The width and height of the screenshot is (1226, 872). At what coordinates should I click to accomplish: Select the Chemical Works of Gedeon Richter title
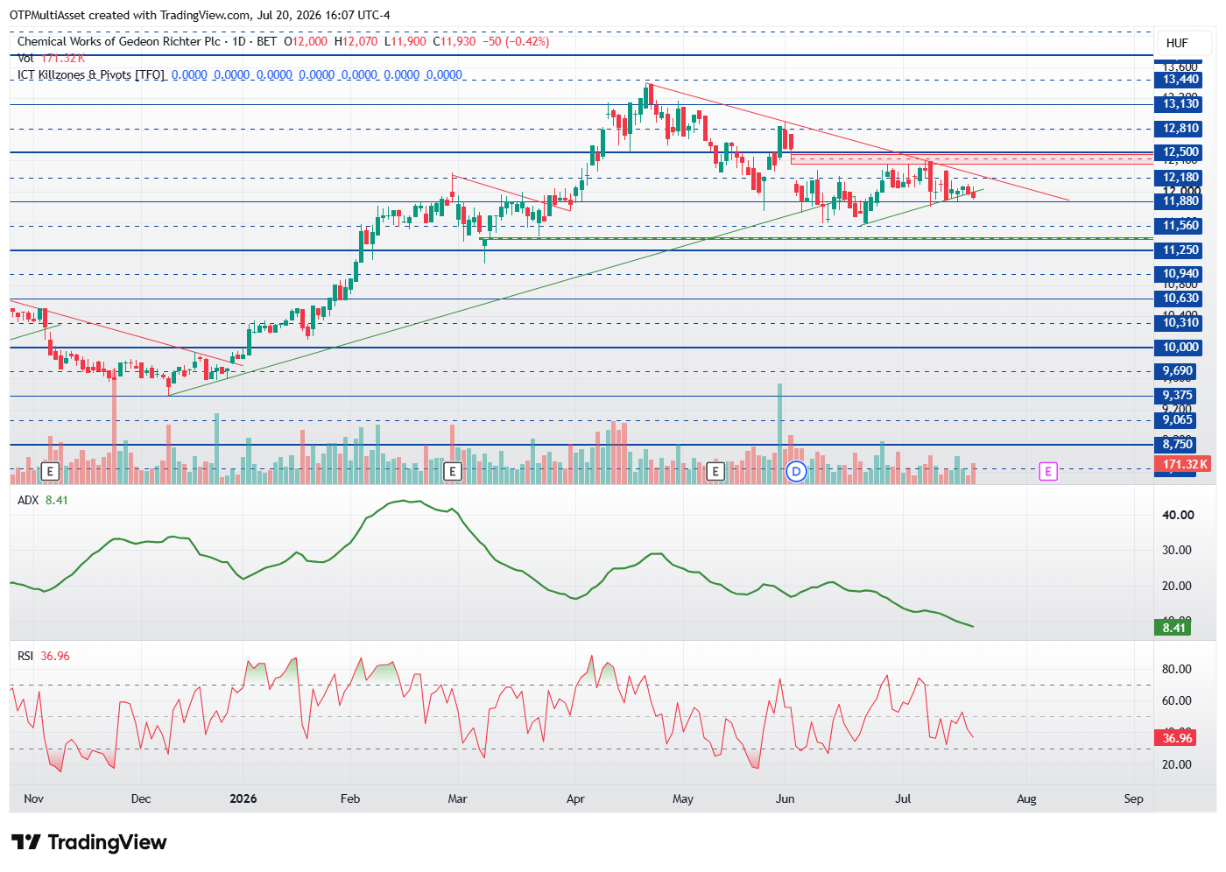coord(119,41)
